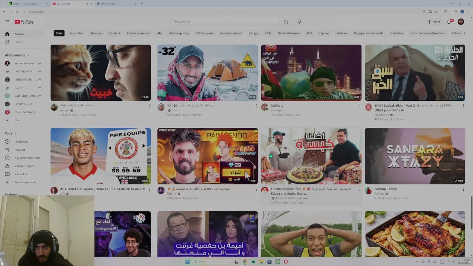Open the -32° snow tent thumbnail
Viewport: 473px width, 266px height.
pos(208,73)
